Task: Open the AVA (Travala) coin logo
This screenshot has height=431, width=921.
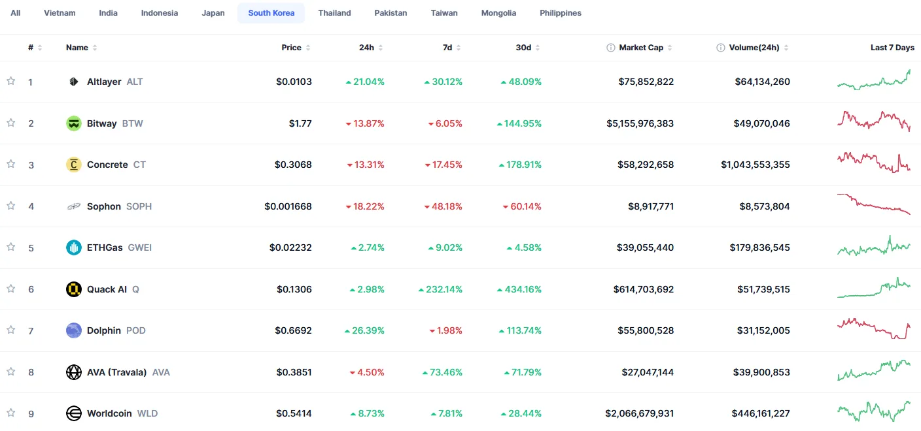Action: (74, 372)
